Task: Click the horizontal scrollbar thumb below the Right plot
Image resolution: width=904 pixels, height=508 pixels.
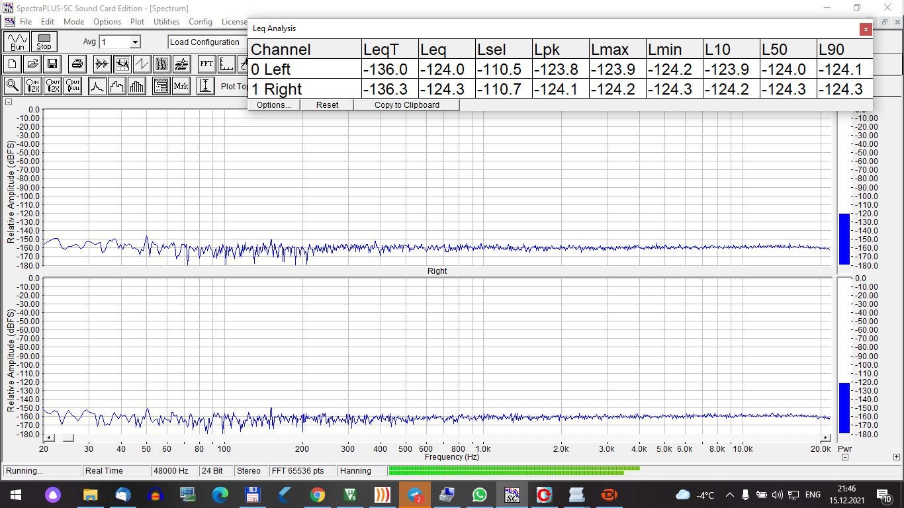Action: tap(68, 438)
